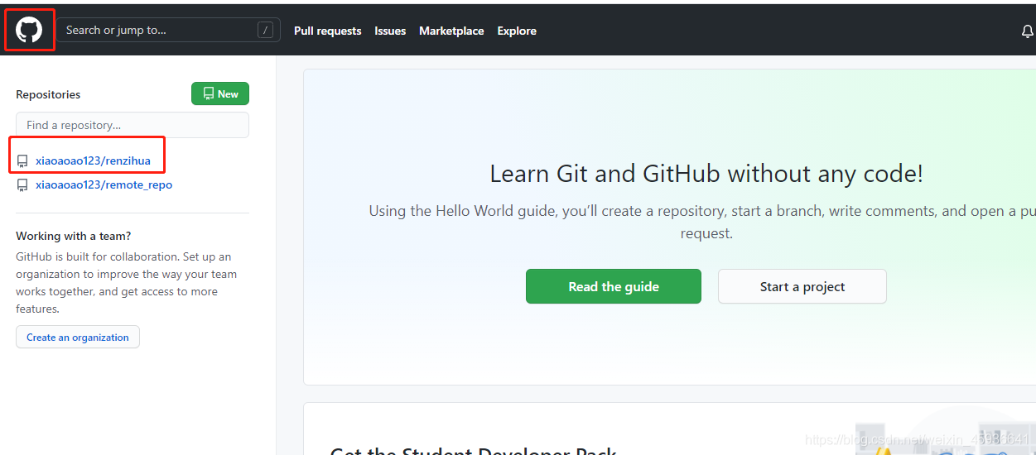
Task: Focus the Find a repository filter box
Action: click(133, 125)
